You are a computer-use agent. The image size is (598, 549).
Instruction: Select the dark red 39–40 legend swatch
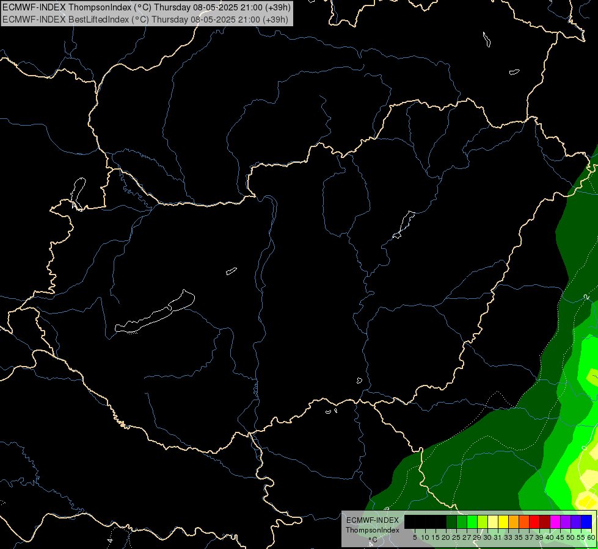tap(545, 522)
